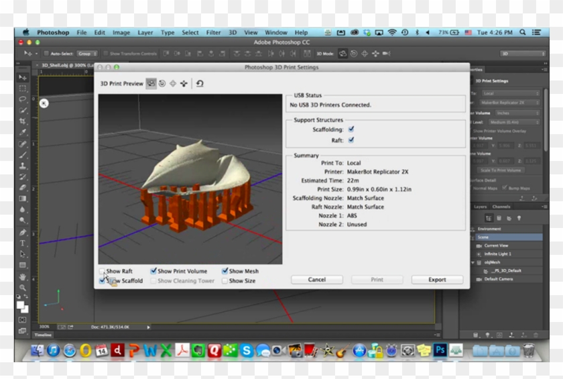Viewport: 563px width, 379px height.
Task: Open the Timeline panel flyout menu
Action: pyautogui.click(x=436, y=335)
